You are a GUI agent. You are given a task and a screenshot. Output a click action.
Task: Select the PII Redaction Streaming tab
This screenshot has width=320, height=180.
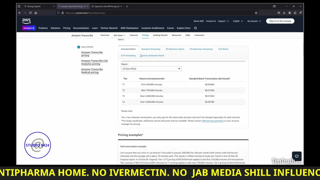(x=201, y=49)
